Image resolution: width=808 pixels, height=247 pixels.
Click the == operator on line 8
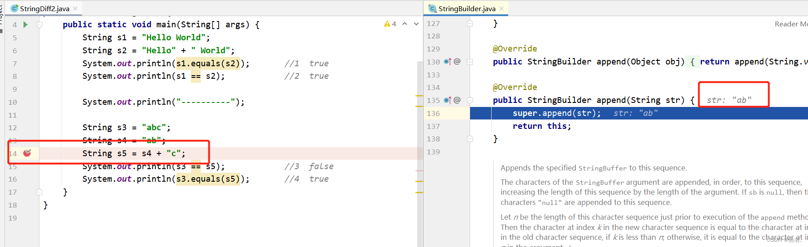coord(196,76)
